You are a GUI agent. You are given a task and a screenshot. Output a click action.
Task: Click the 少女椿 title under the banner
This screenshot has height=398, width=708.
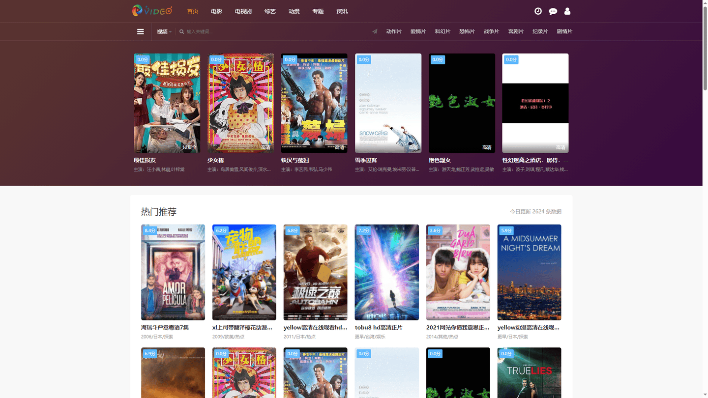click(216, 160)
